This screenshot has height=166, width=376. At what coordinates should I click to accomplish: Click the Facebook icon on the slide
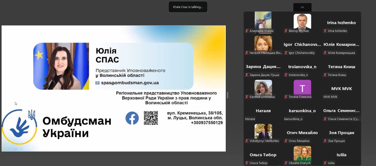point(132,118)
